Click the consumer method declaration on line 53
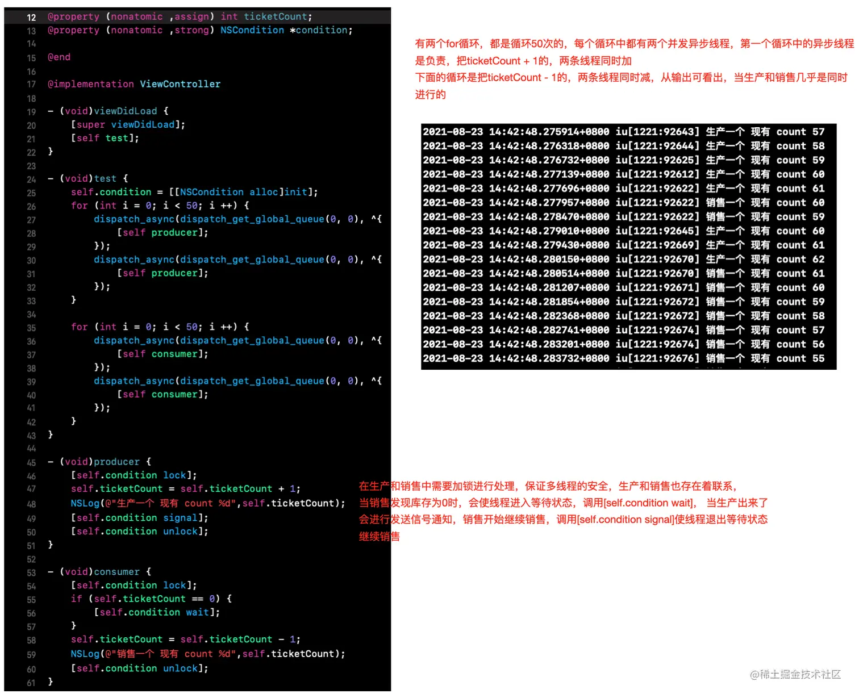859x698 pixels. coord(99,572)
